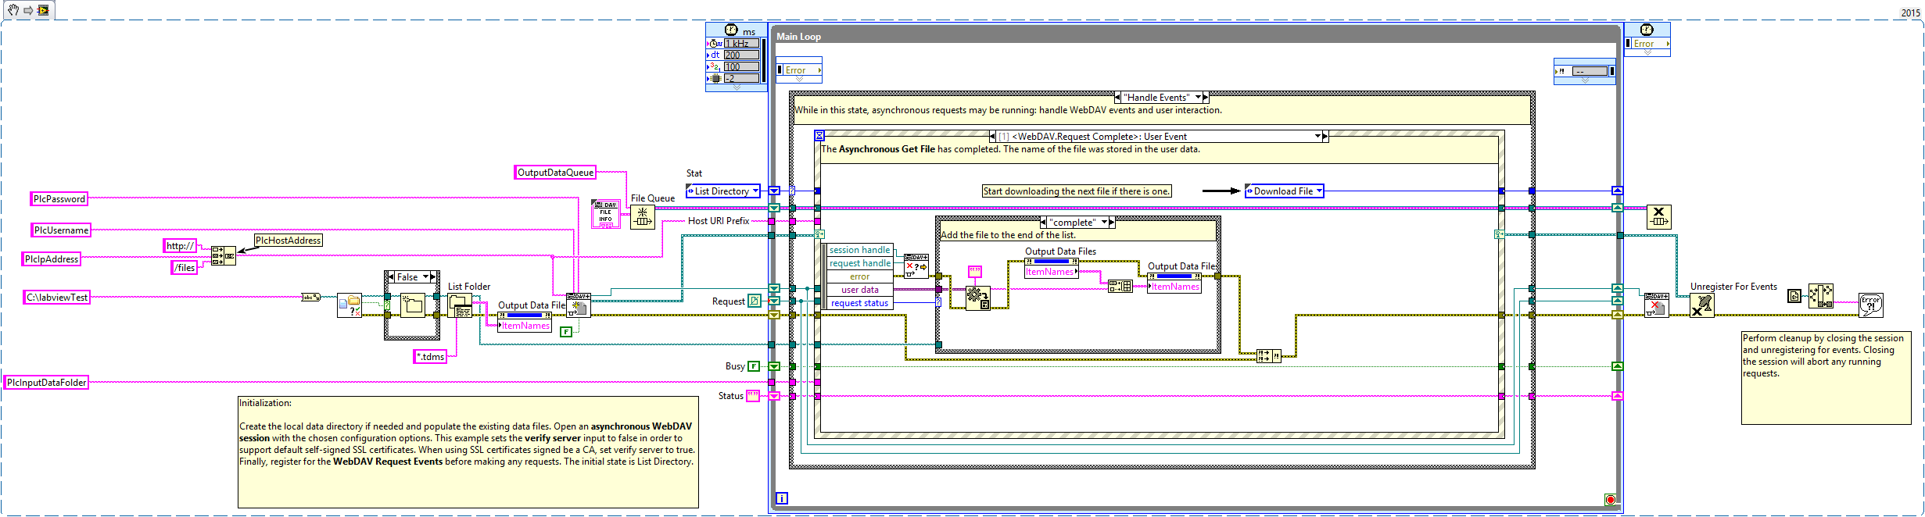This screenshot has height=517, width=1925.
Task: Select the C:\labviewTest path string constant
Action: click(57, 298)
